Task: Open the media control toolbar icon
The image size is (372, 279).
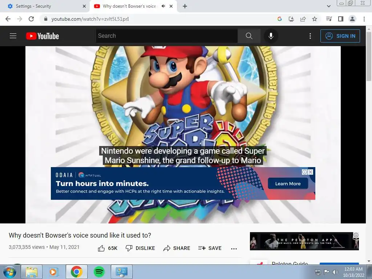Action: [329, 19]
